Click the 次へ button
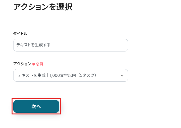Image resolution: width=181 pixels, height=128 pixels. pos(36,106)
